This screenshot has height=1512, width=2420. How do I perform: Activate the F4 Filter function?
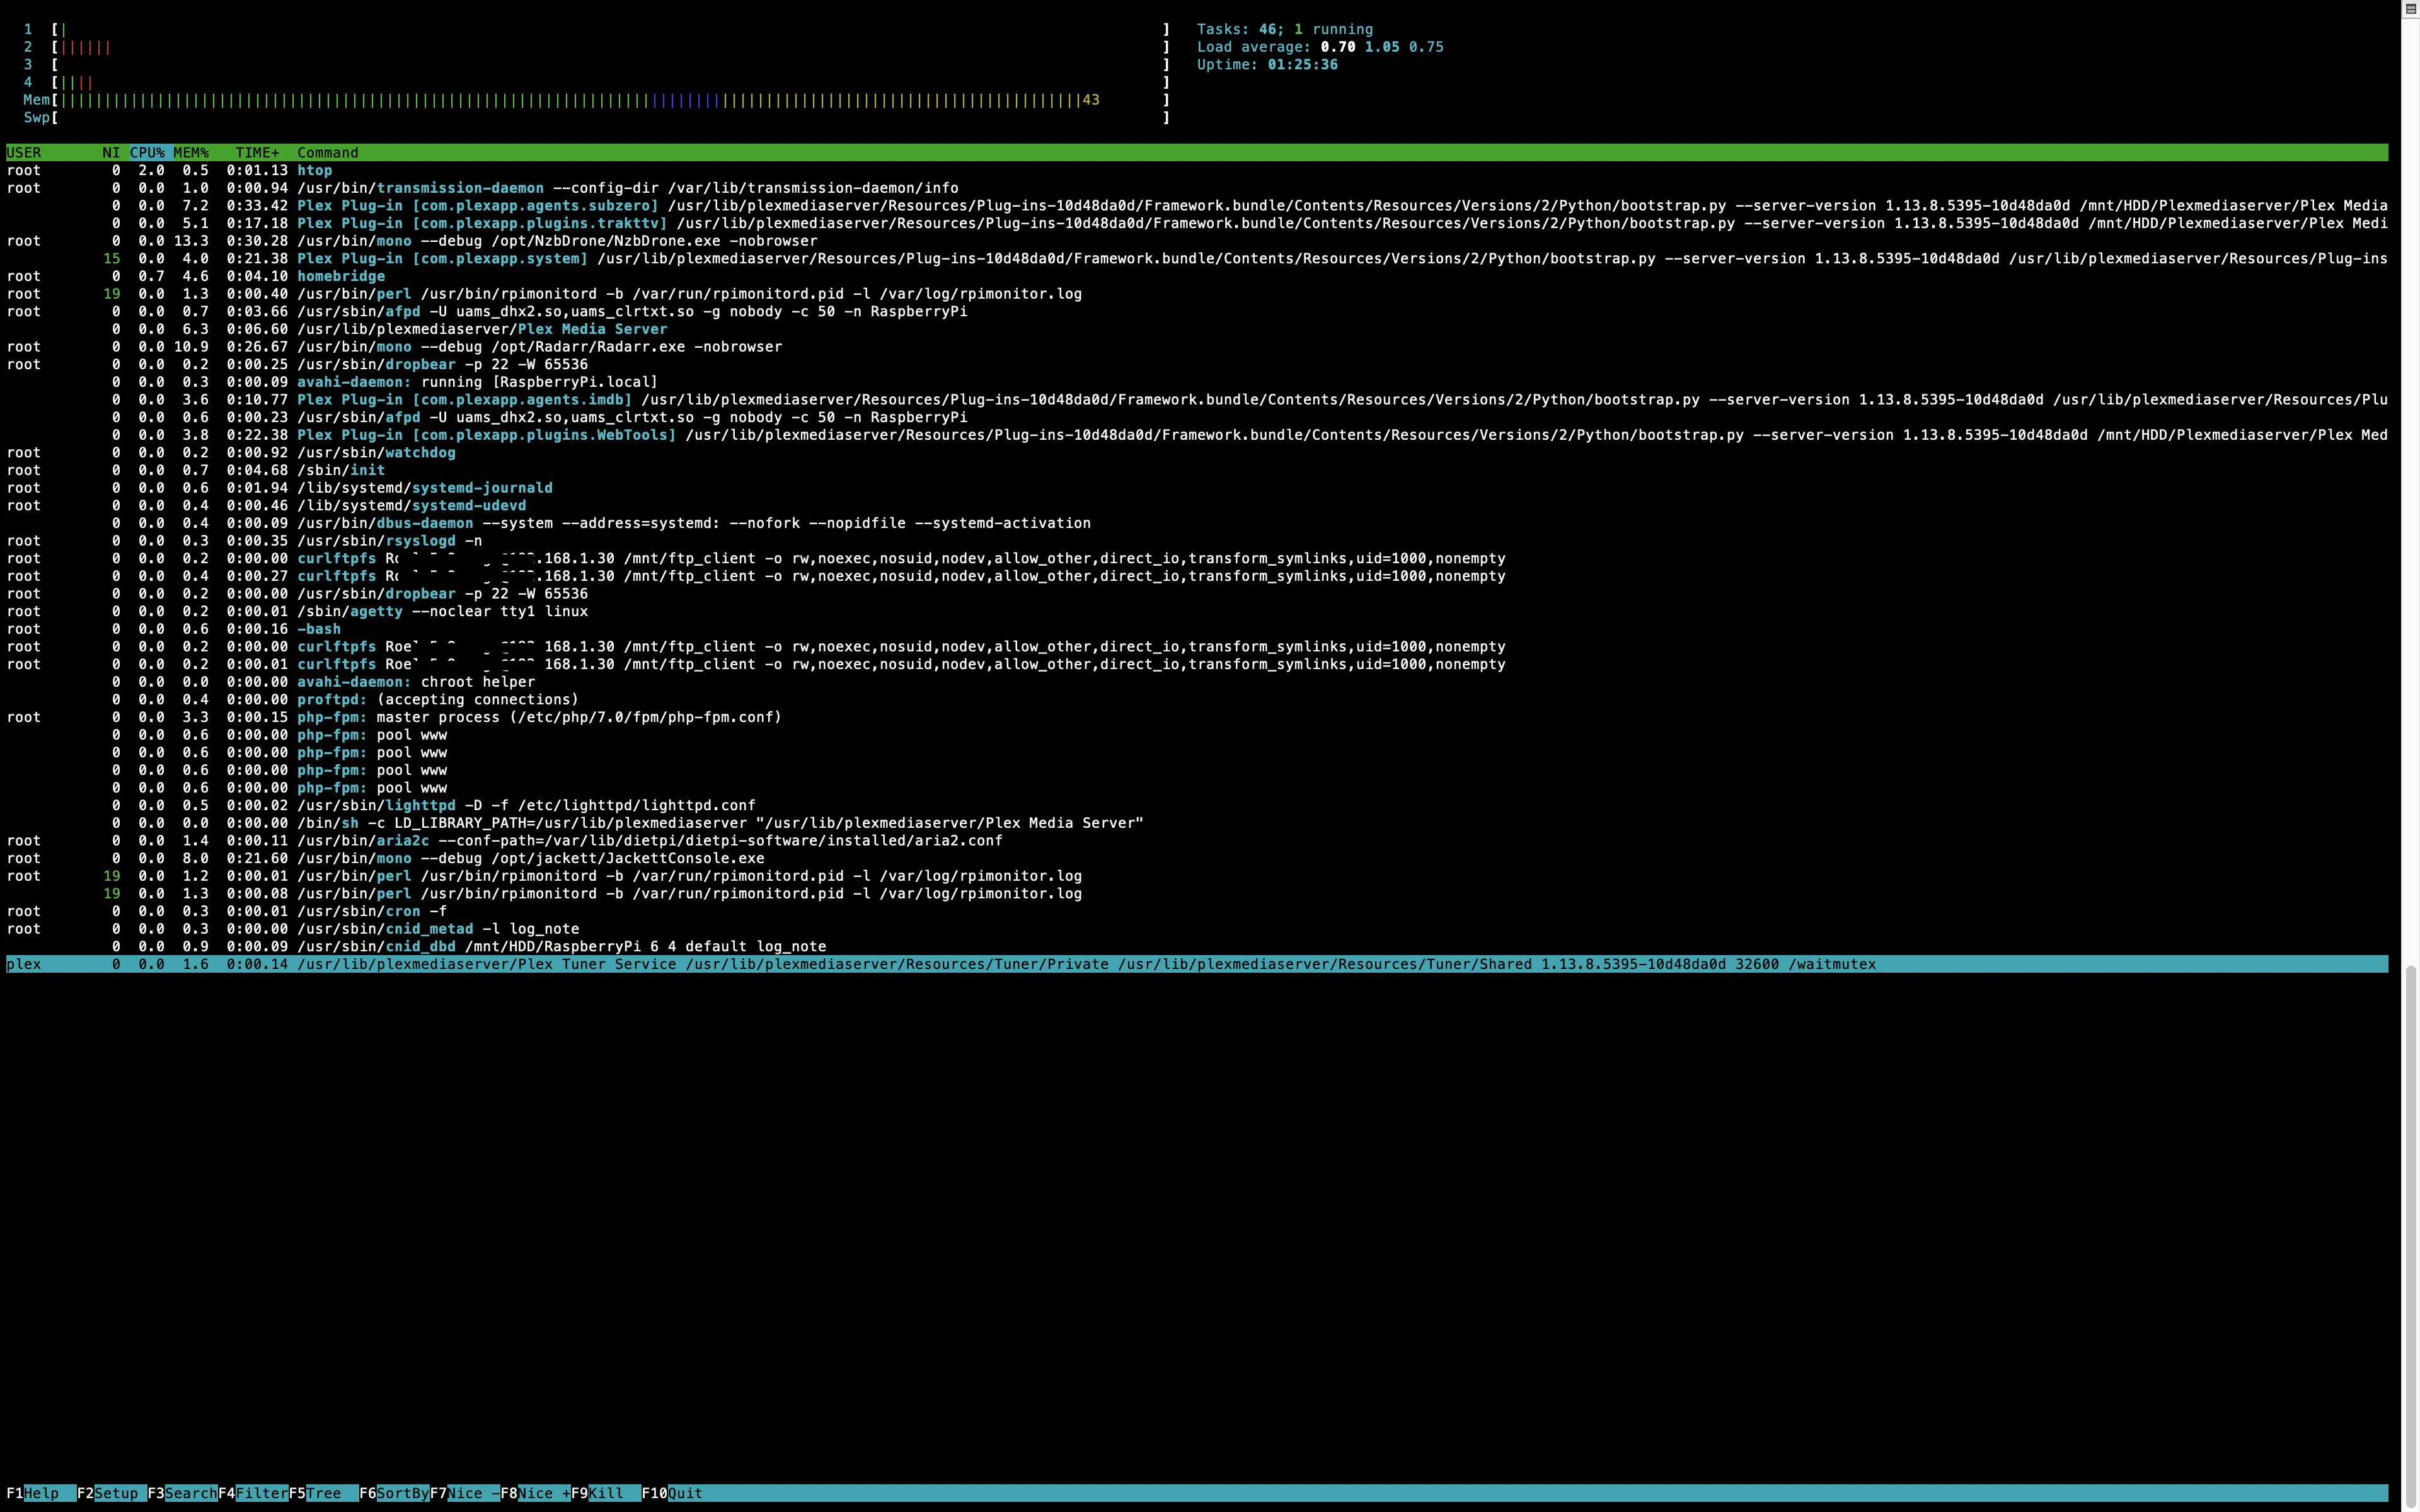click(260, 1493)
